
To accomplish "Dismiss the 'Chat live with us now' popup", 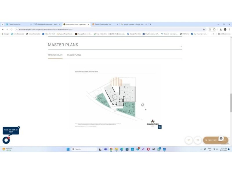I will (x=19, y=127).
